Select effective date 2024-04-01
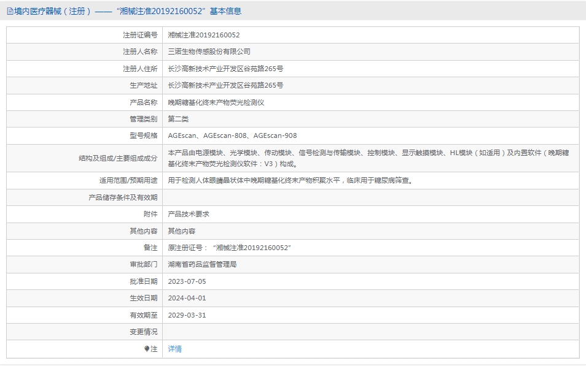 point(187,298)
